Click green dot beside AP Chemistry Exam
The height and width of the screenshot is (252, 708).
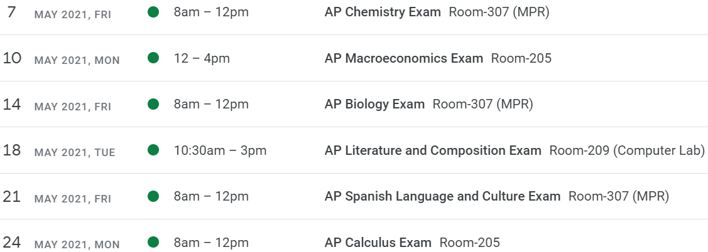[153, 12]
